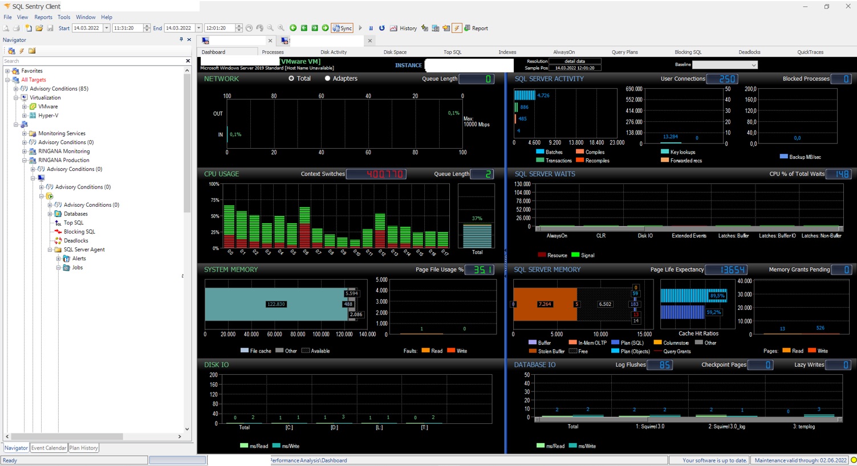Image resolution: width=857 pixels, height=466 pixels.
Task: Click the green square right arrow icon
Action: click(315, 28)
